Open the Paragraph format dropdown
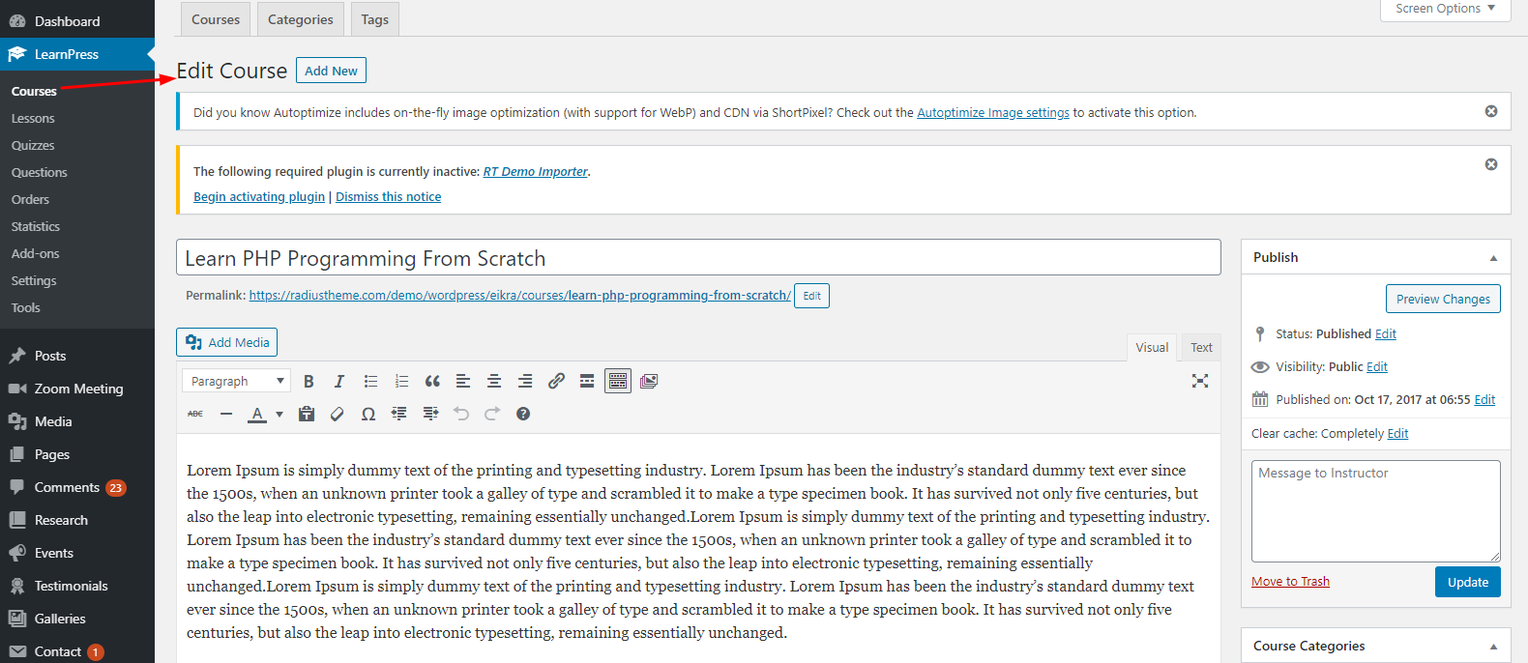 tap(237, 381)
